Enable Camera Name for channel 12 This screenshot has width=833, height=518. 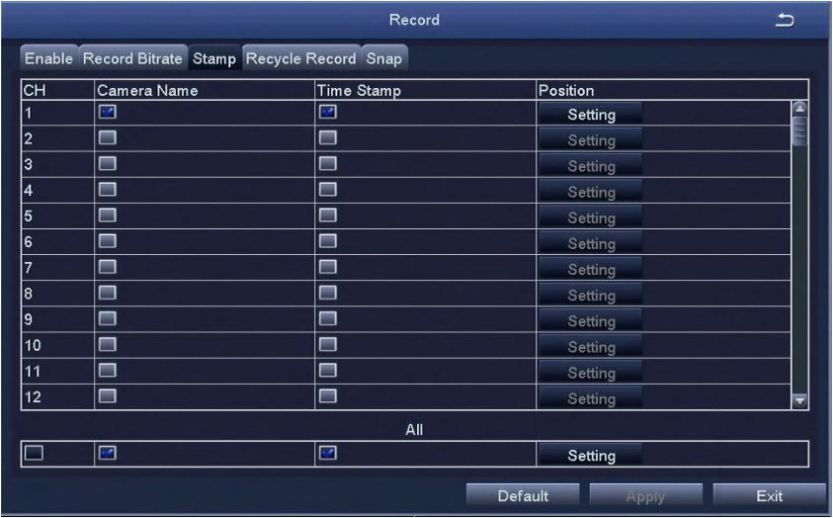pyautogui.click(x=107, y=397)
